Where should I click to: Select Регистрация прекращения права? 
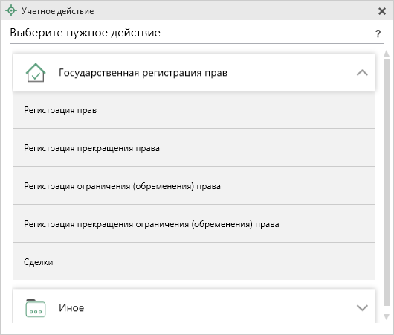click(x=194, y=147)
